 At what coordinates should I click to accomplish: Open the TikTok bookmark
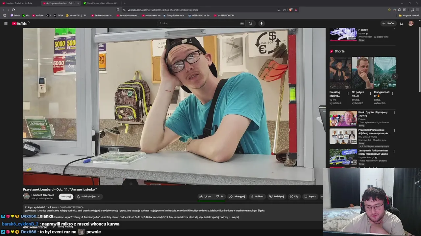click(59, 15)
